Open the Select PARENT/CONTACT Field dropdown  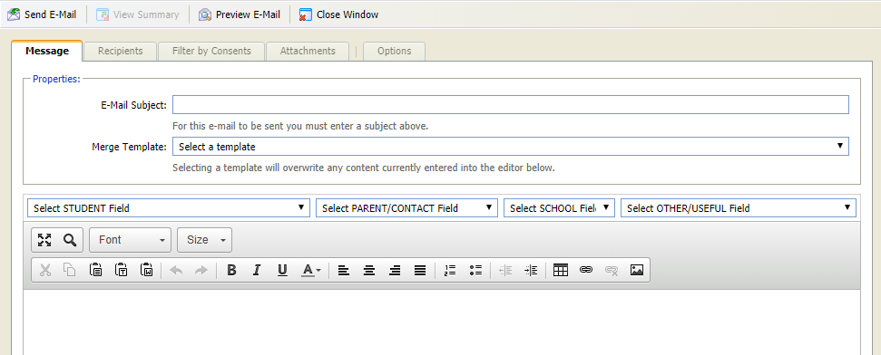point(407,208)
